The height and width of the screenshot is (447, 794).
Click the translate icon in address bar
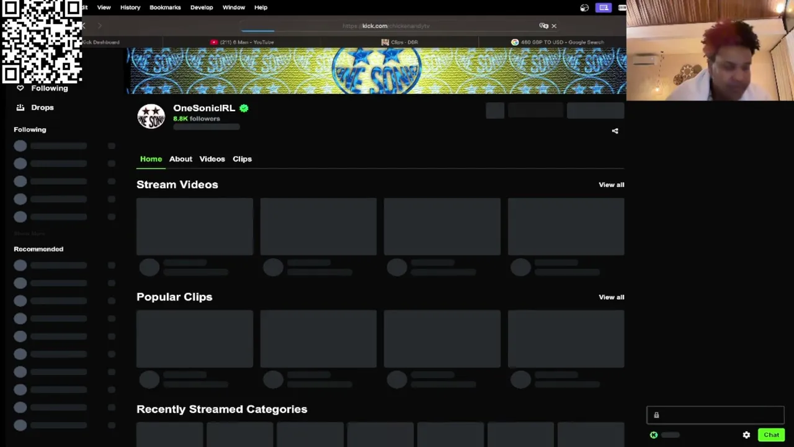543,26
